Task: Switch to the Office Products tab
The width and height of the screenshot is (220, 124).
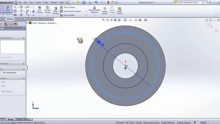Action: pyautogui.click(x=45, y=19)
